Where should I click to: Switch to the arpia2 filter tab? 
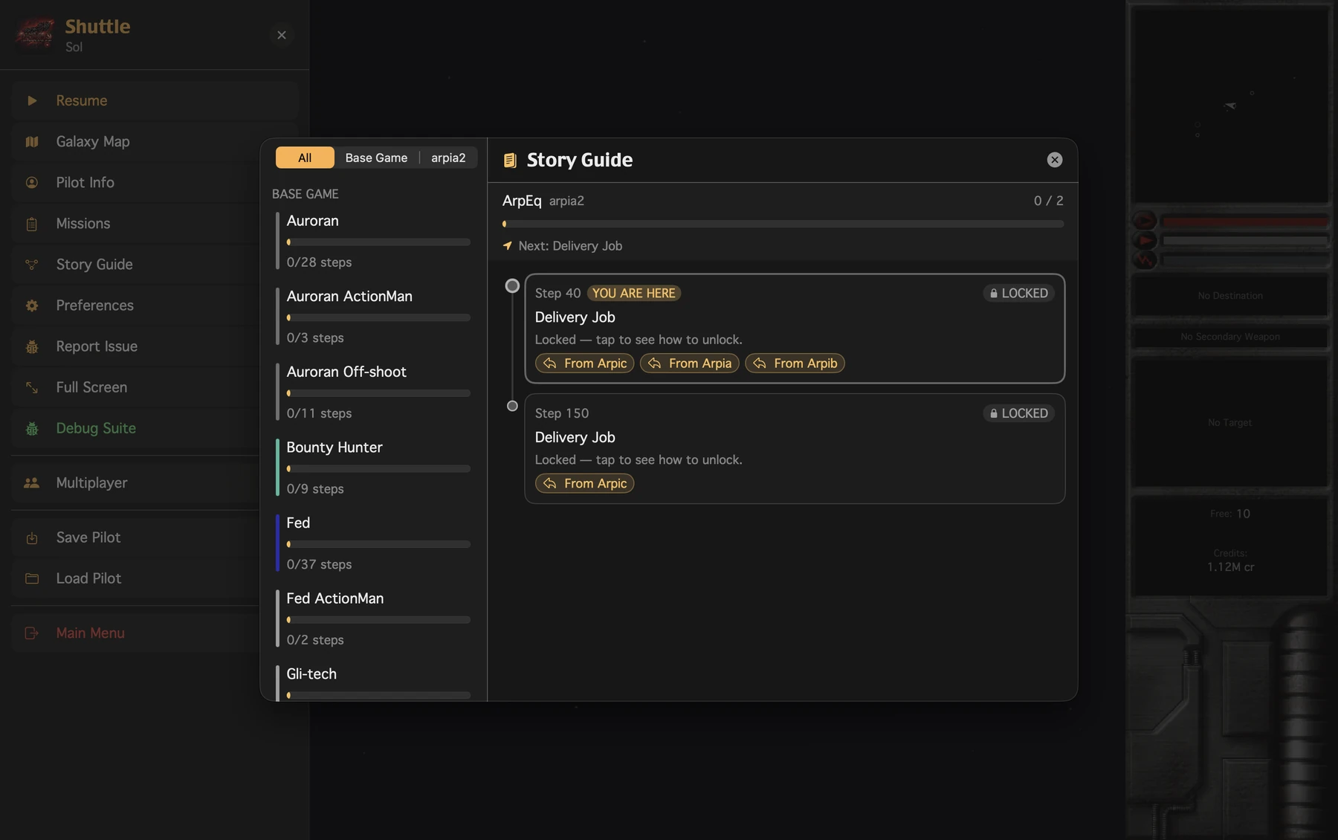click(x=448, y=158)
